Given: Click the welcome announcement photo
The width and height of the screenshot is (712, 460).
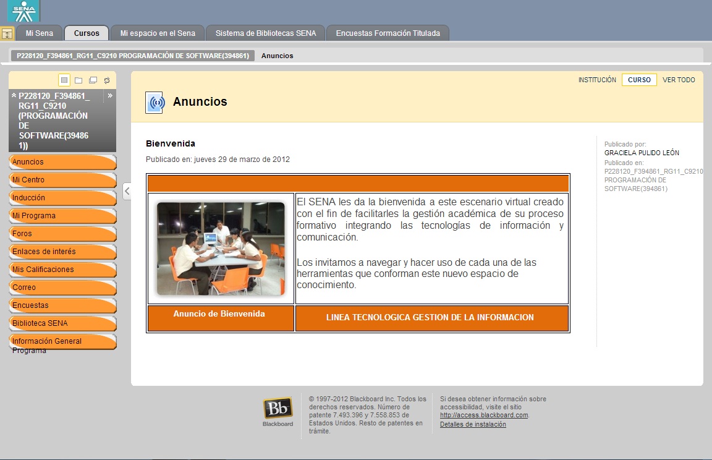Looking at the screenshot, I should click(220, 249).
